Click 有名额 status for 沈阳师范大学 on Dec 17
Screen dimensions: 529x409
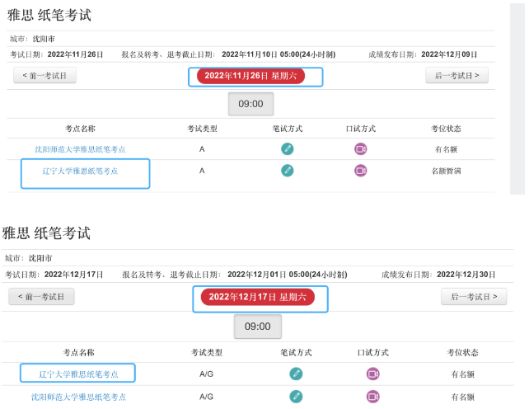coord(463,397)
